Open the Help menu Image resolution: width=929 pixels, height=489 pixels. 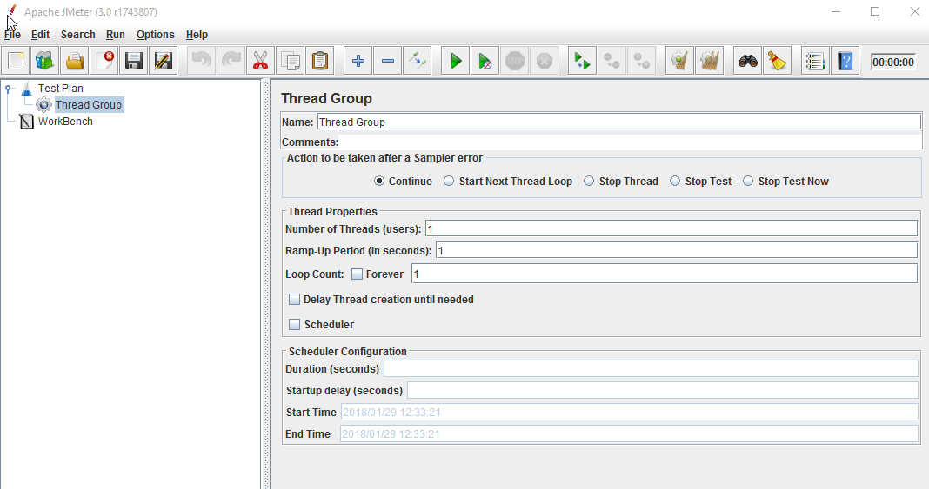point(197,34)
